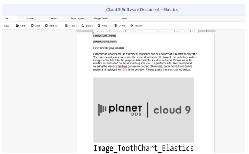Click the document title 'Cloud 9 Software Document - Elastics'
The image size is (249, 154).
(x=142, y=9)
